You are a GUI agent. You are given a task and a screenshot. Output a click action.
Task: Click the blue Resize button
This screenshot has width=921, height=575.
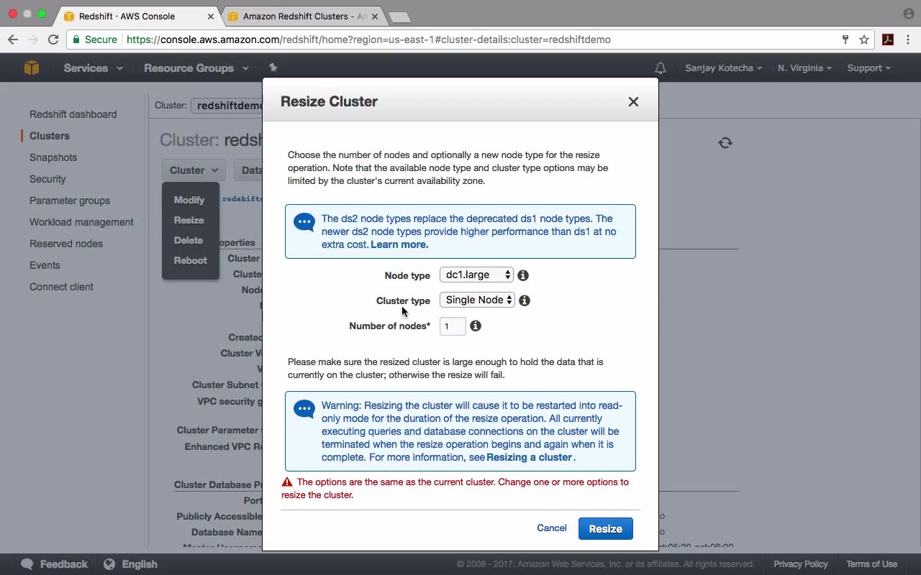[606, 529]
